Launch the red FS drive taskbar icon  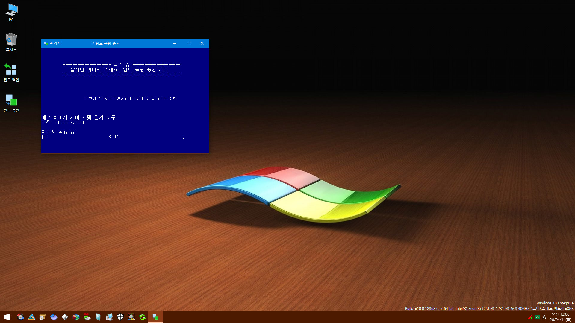87,317
